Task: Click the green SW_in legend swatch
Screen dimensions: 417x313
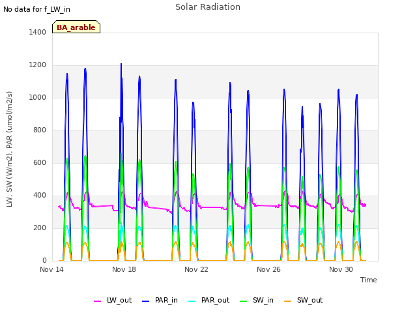Action: [x=243, y=301]
